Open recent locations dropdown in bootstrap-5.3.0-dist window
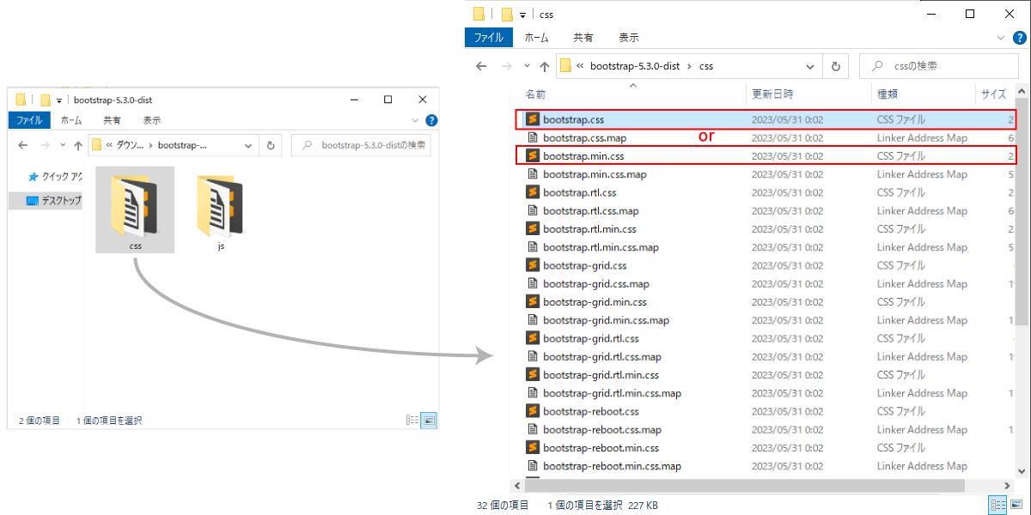The image size is (1031, 515). [61, 146]
